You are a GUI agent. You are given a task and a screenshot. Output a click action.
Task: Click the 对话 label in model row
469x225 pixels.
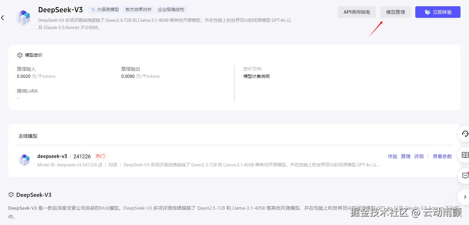(113, 165)
